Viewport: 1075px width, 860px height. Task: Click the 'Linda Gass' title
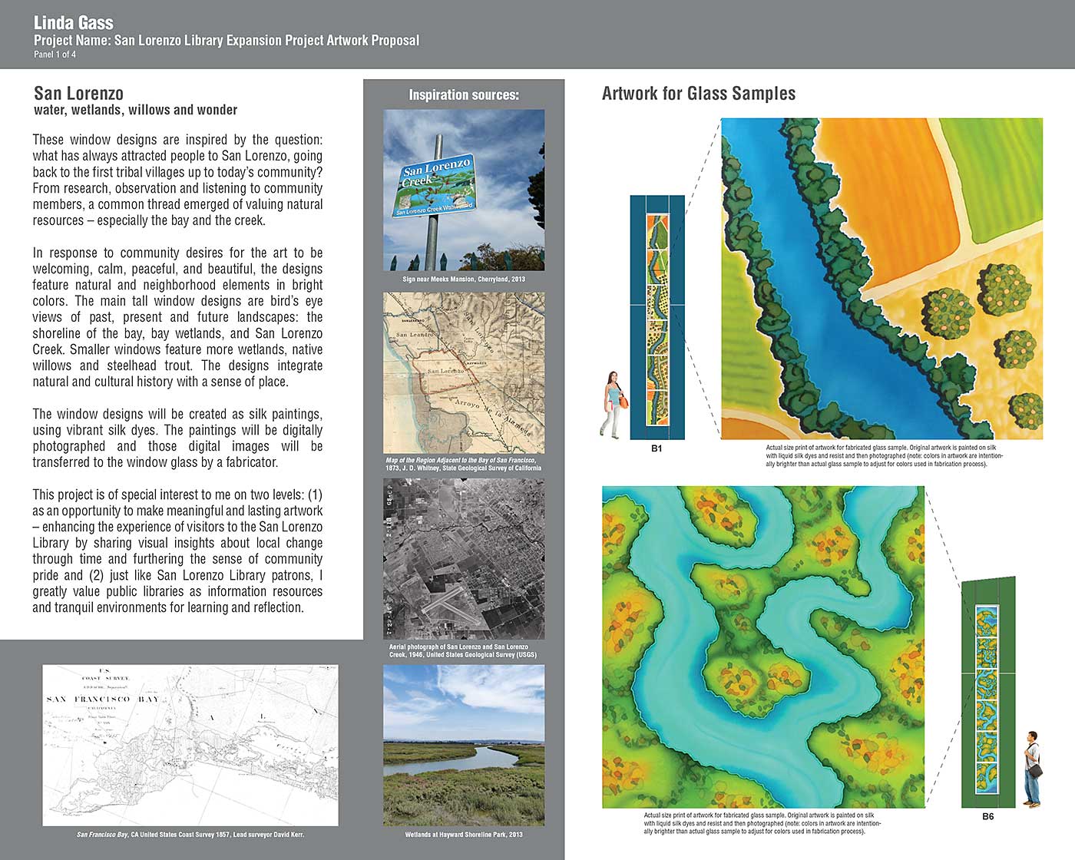pos(74,23)
